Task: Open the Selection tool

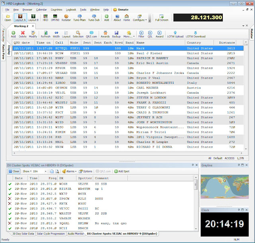Action: pyautogui.click(x=78, y=34)
